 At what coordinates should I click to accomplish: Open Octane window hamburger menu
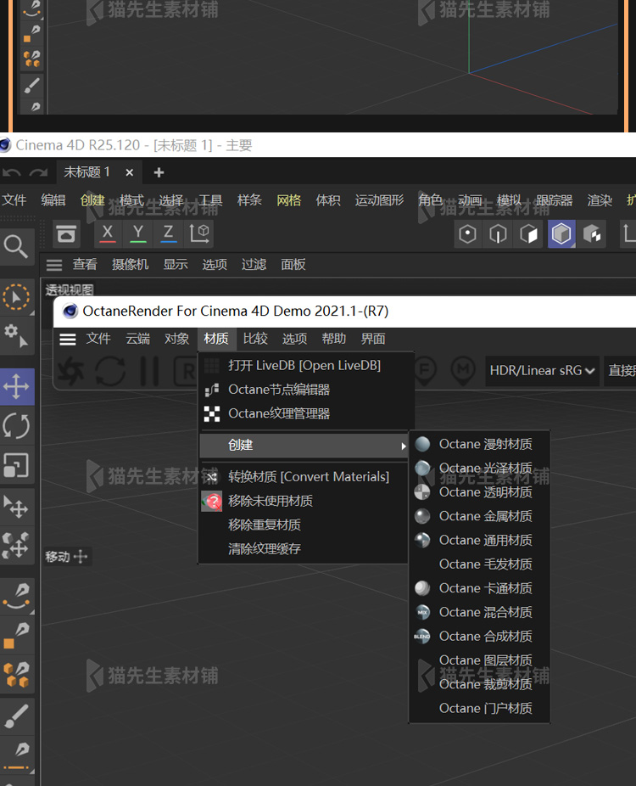pos(68,340)
